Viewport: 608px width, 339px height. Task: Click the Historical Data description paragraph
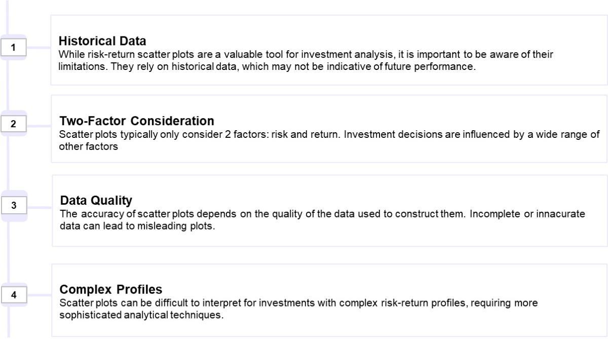(306, 60)
